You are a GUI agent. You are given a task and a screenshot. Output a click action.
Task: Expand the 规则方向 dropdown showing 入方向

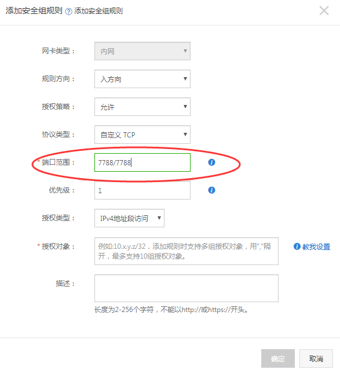[142, 79]
